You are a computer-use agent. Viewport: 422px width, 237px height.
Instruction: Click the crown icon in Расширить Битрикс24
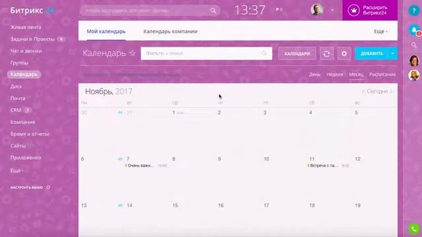tap(353, 11)
